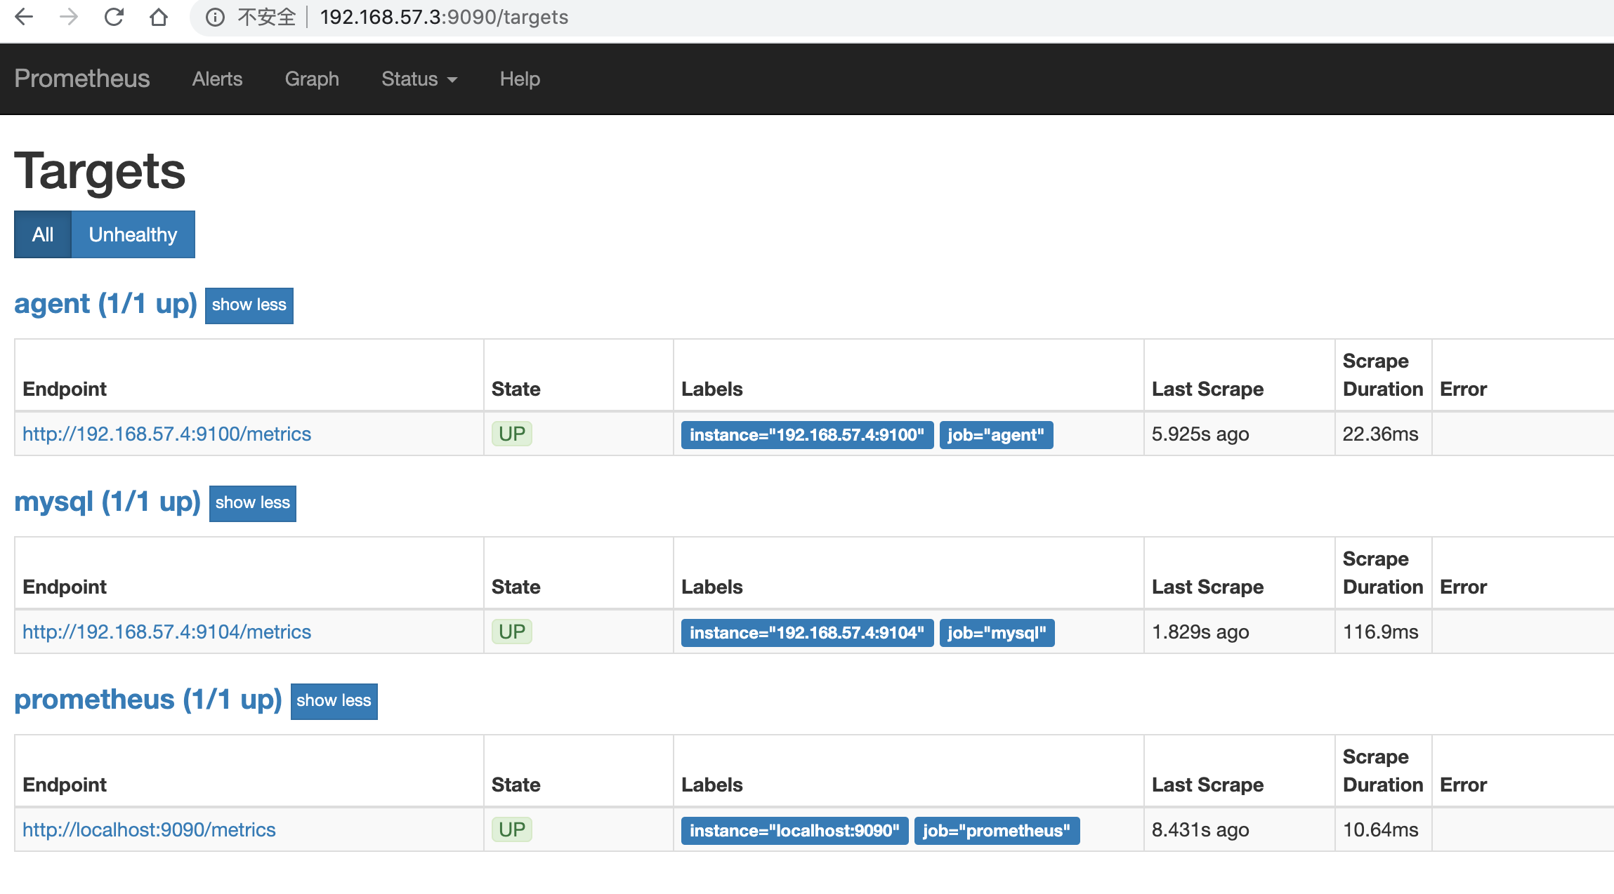
Task: Select the All filter button
Action: pos(43,234)
